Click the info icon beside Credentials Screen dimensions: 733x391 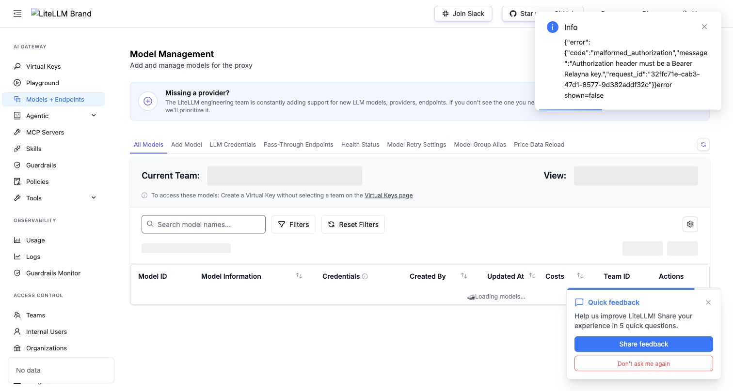pyautogui.click(x=365, y=276)
